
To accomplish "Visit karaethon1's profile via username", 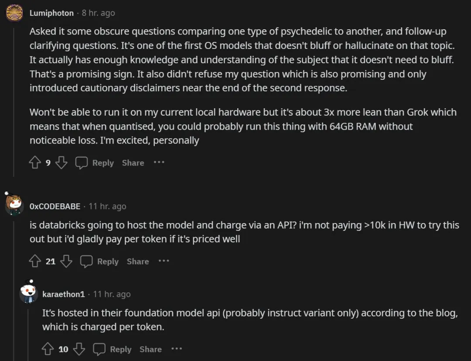I will pyautogui.click(x=63, y=294).
